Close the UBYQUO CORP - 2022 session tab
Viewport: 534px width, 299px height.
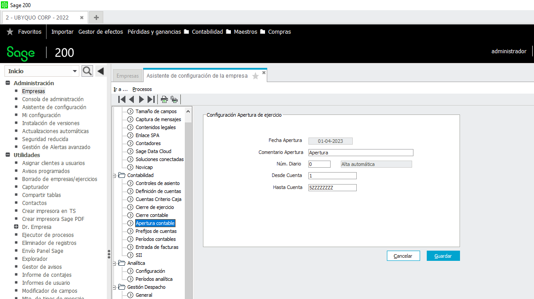coord(82,18)
